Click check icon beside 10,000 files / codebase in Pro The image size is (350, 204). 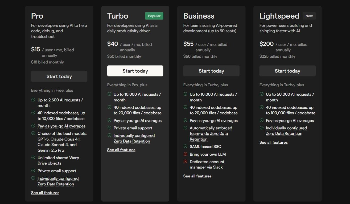click(33, 113)
